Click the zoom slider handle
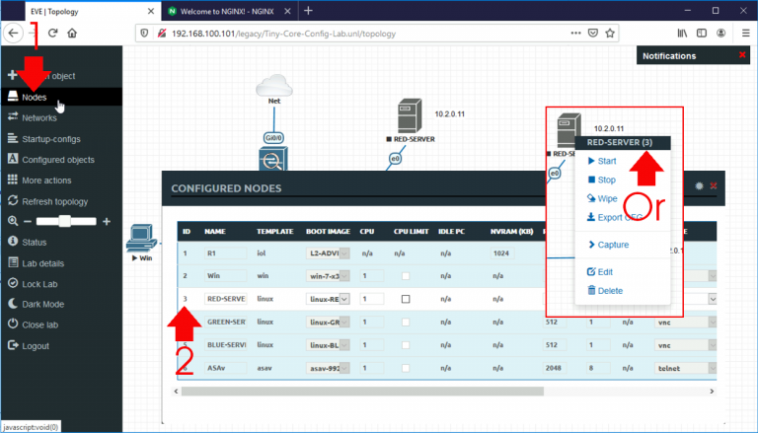The image size is (758, 433). (65, 221)
